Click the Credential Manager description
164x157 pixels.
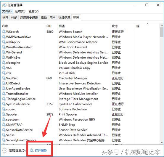pyautogui.click(x=73, y=78)
